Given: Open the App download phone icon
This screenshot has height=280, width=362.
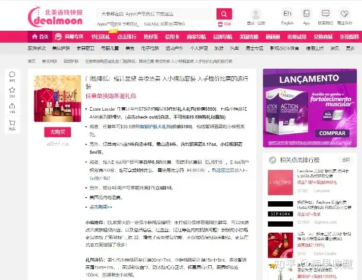Looking at the screenshot, I should coord(306,14).
